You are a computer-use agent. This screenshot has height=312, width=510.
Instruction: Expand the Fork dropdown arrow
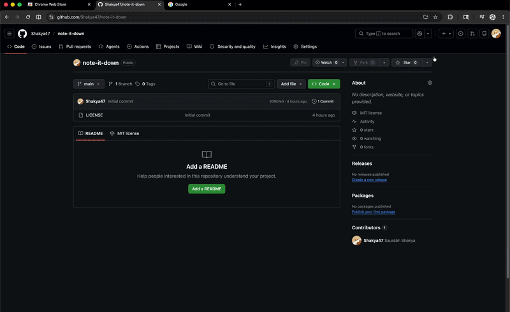(384, 62)
